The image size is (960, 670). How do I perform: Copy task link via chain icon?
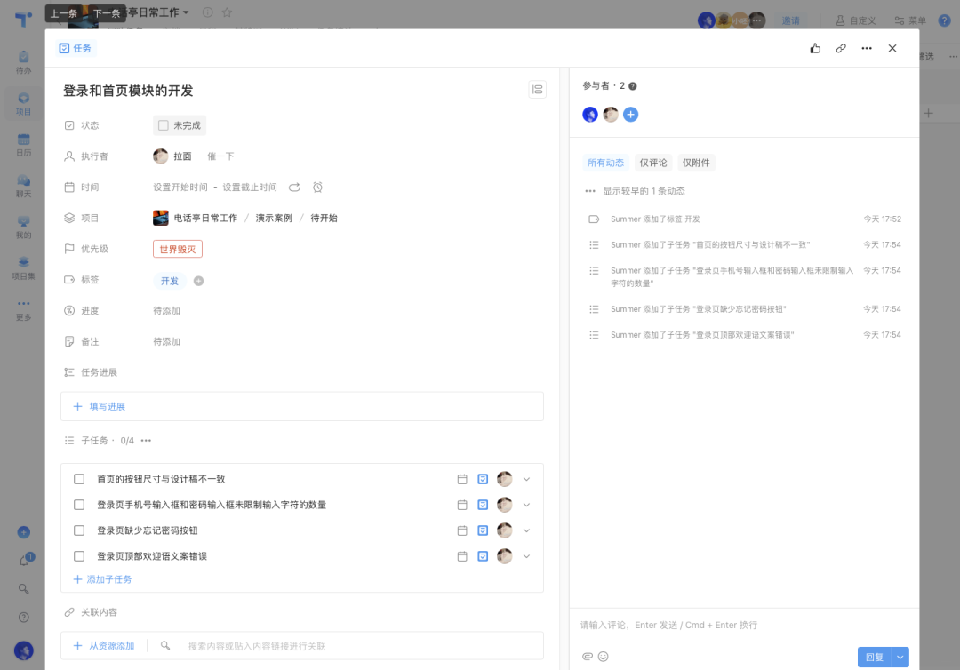click(x=841, y=49)
